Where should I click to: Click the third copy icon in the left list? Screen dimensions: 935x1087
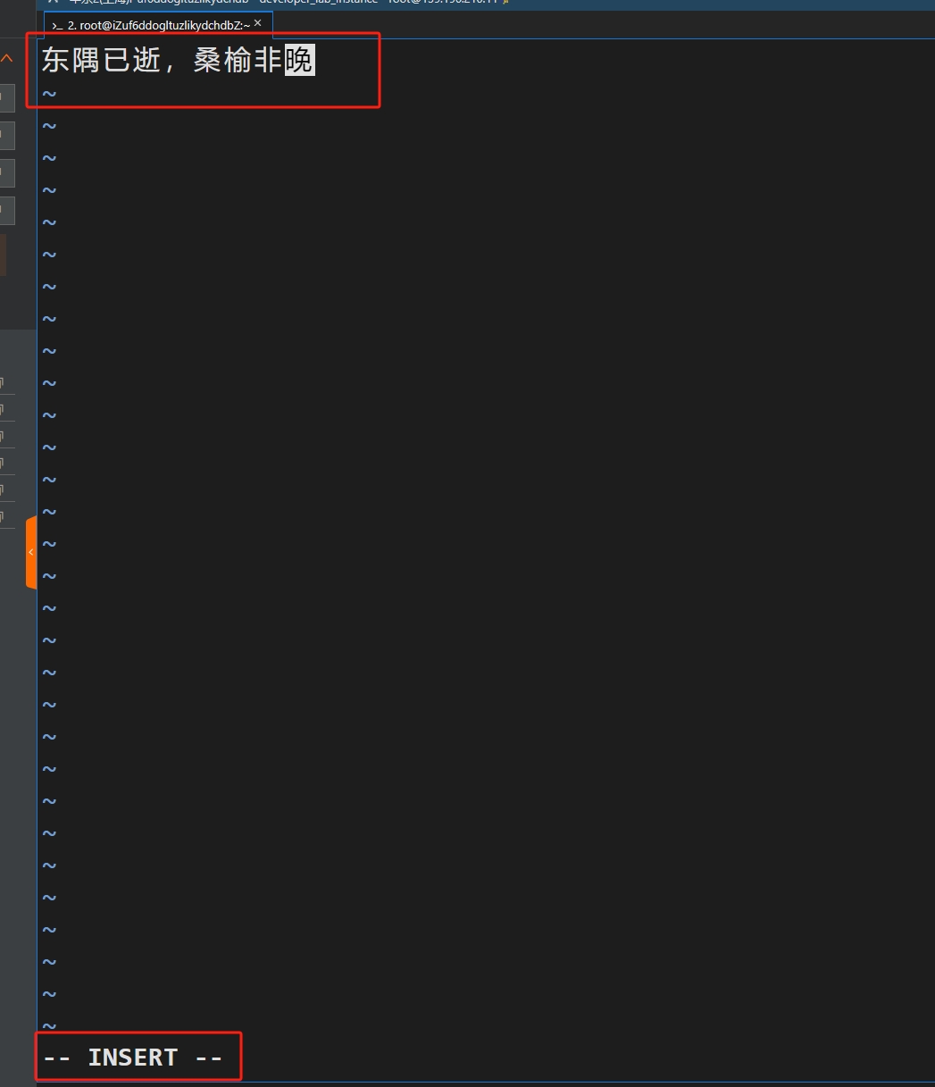pyautogui.click(x=3, y=437)
